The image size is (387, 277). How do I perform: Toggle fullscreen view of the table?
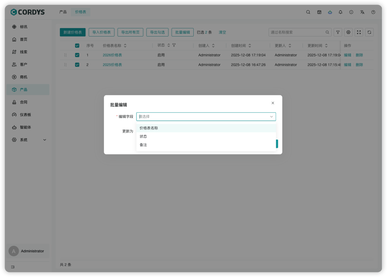coord(359,32)
